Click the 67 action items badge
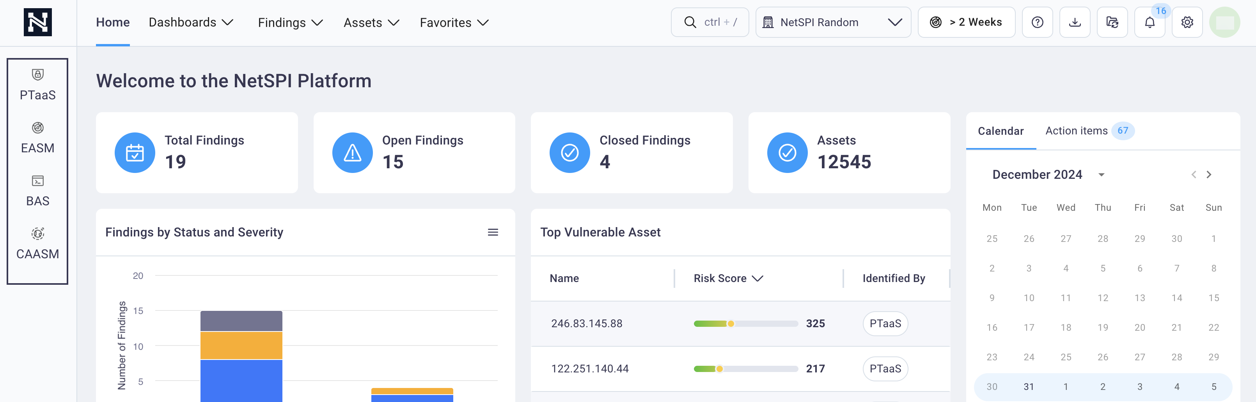Image resolution: width=1256 pixels, height=402 pixels. [x=1123, y=131]
